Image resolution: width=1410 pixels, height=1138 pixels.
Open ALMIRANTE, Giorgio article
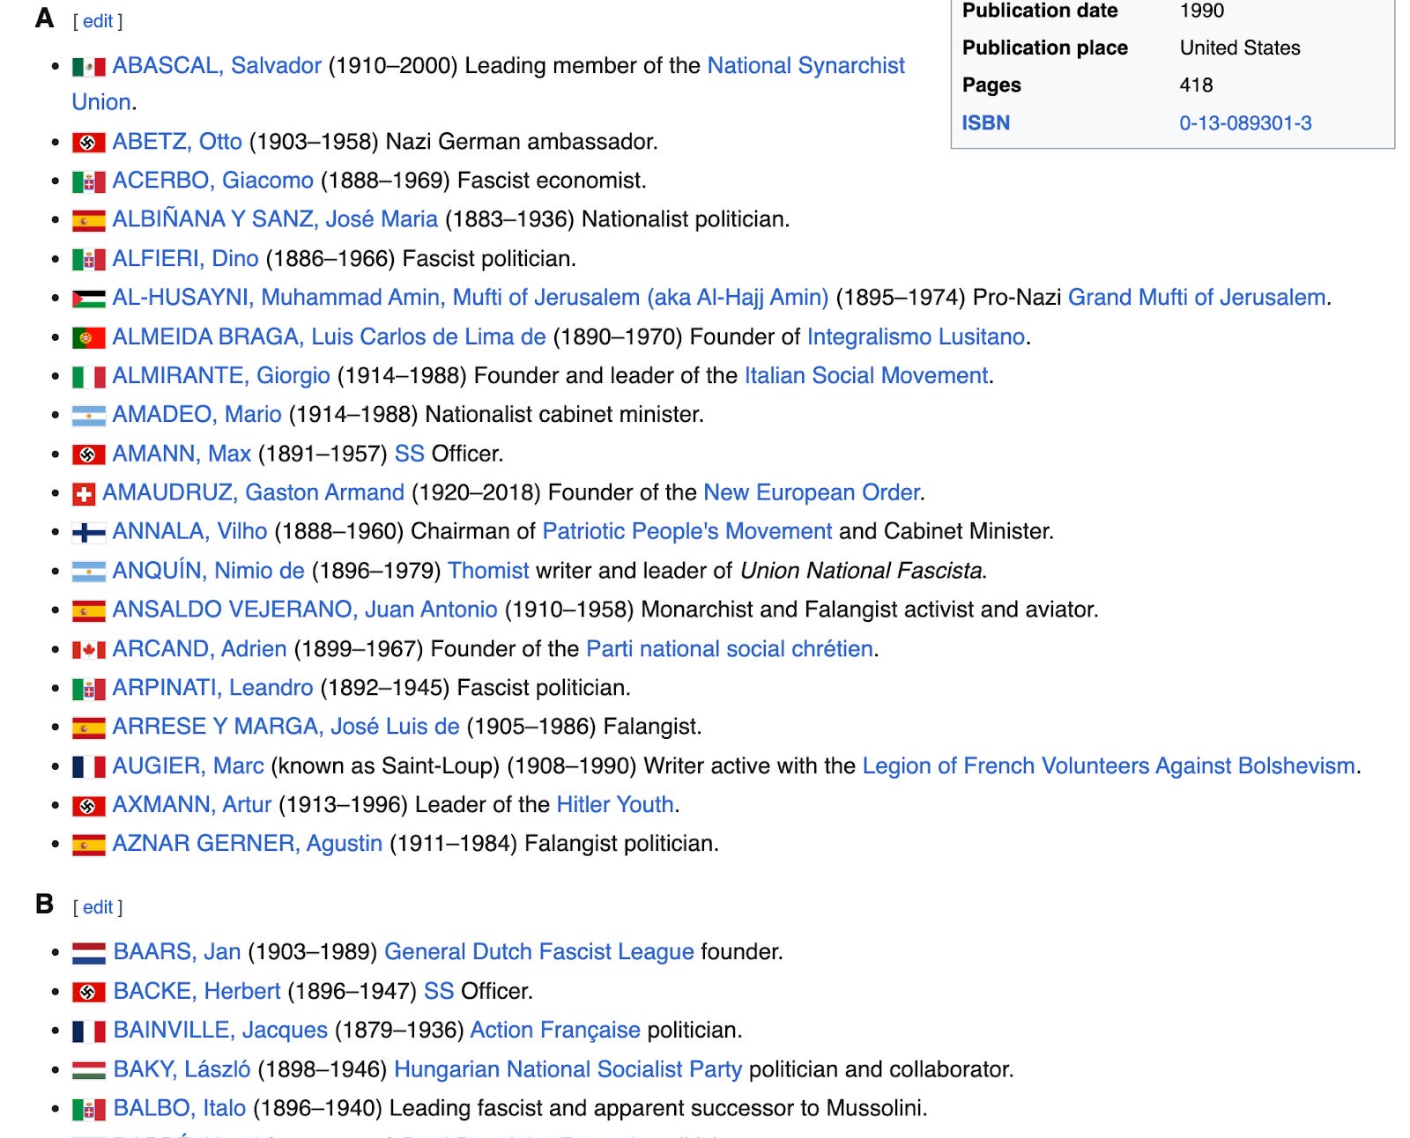point(221,375)
